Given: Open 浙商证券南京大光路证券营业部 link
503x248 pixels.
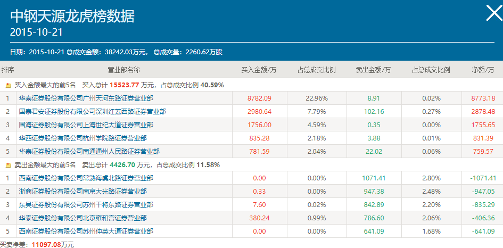Looking at the screenshot, I should coord(83,192).
